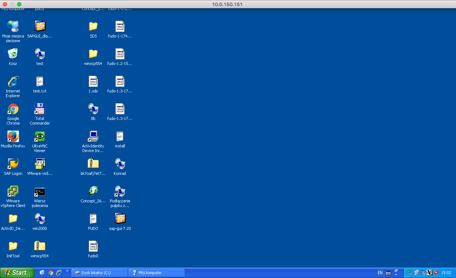This screenshot has width=456, height=278.
Task: Switch to the Mój komputer taskbar window
Action: [156, 273]
